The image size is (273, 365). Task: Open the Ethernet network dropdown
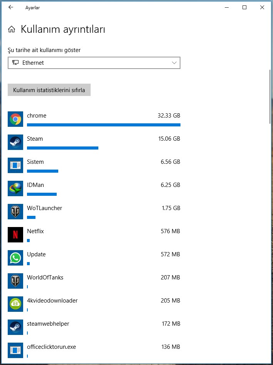point(94,63)
